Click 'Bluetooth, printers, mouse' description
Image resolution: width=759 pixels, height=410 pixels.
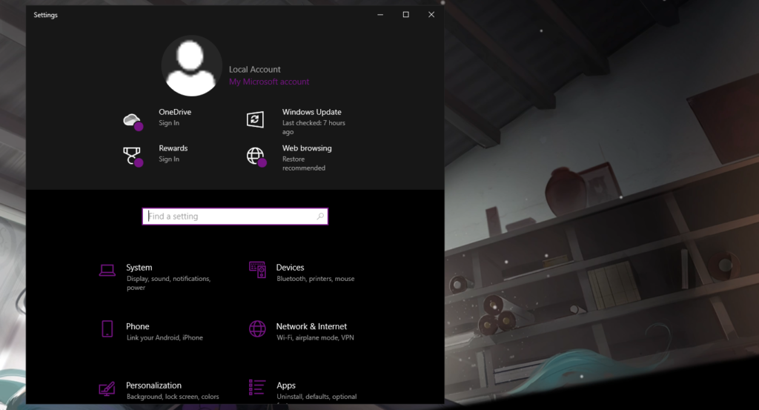coord(316,279)
